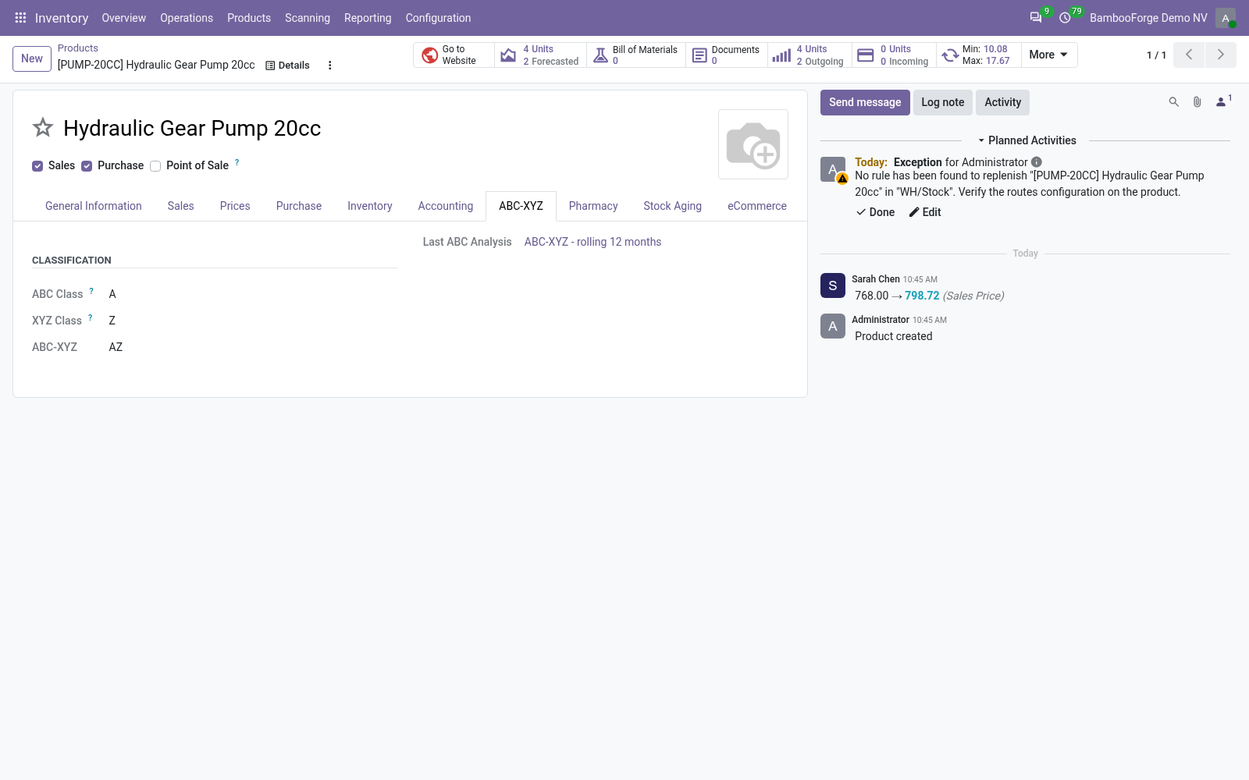Click the Send message button
This screenshot has height=780, width=1249.
point(865,102)
